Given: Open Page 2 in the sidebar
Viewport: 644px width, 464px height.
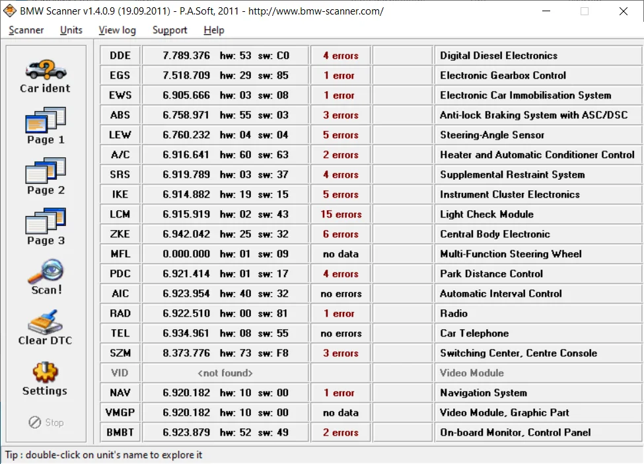Looking at the screenshot, I should pos(46,176).
